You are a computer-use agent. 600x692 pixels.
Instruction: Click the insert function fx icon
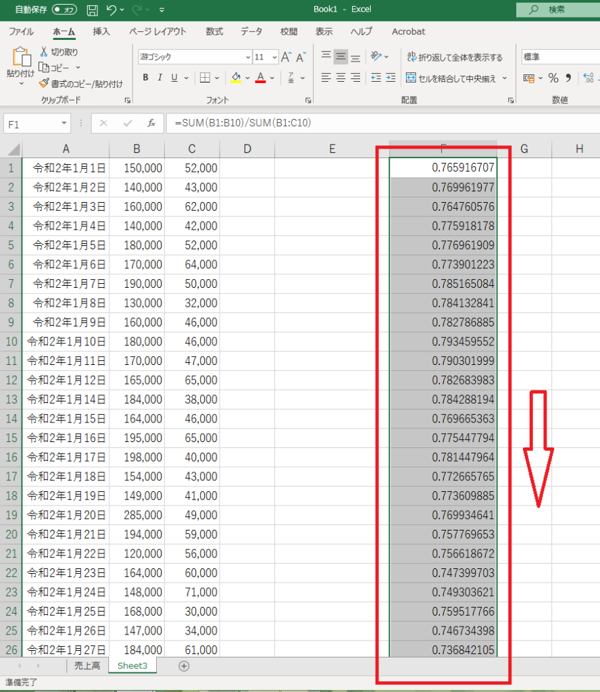click(152, 124)
